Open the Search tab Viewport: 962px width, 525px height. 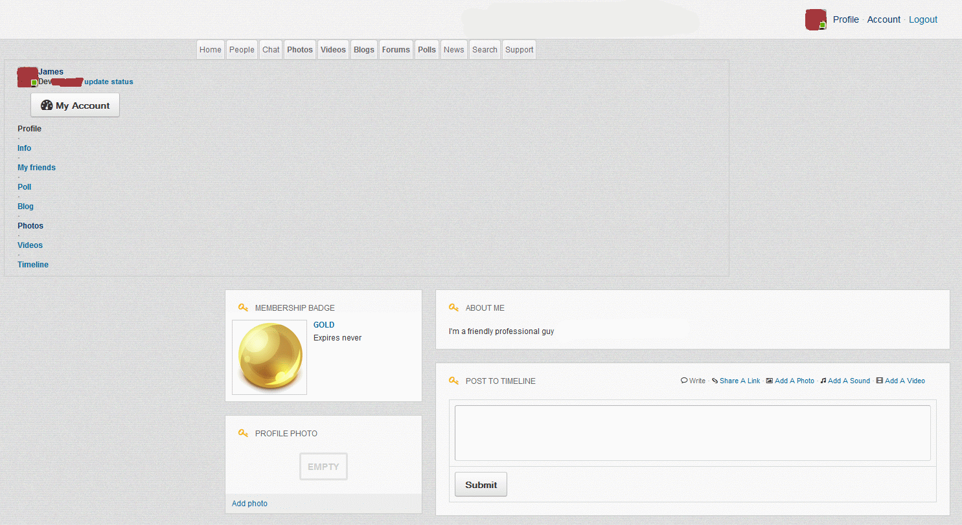click(x=485, y=50)
